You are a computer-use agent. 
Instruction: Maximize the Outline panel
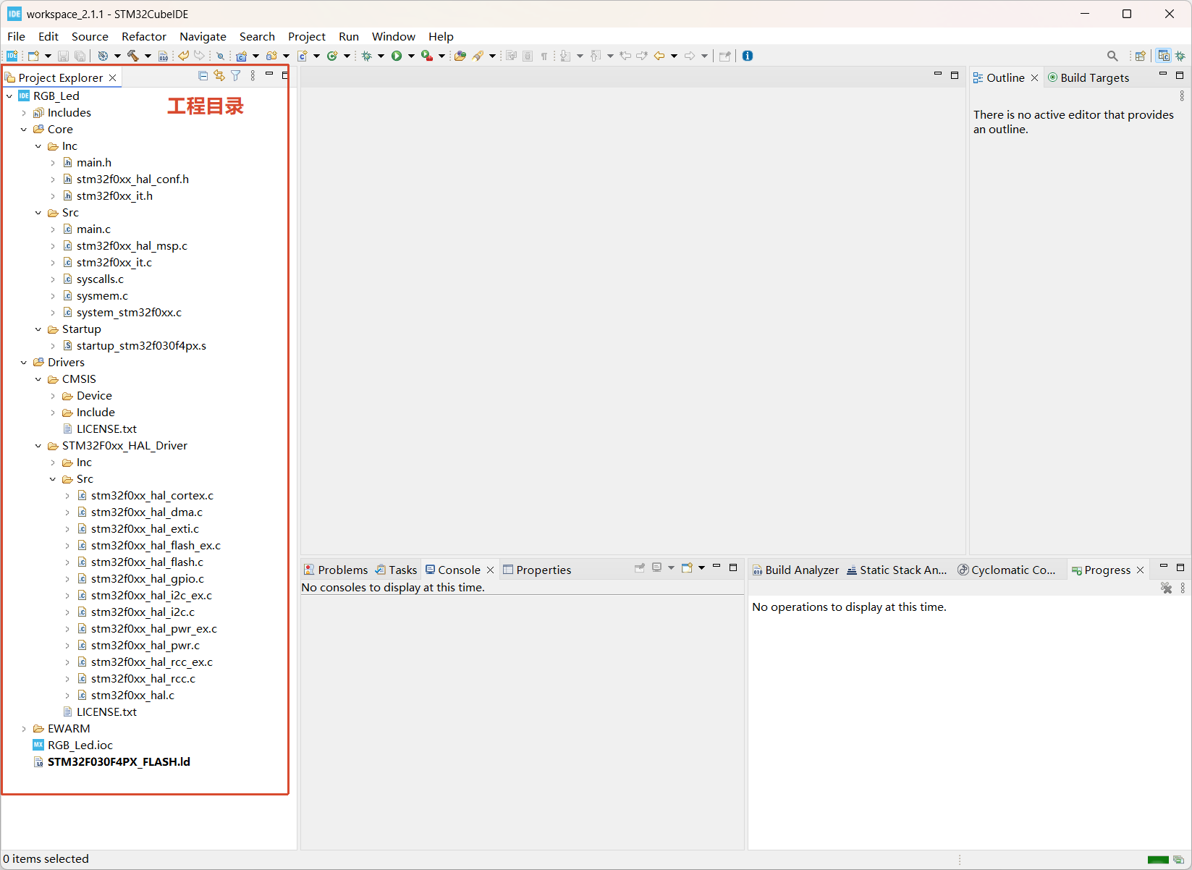[x=1180, y=75]
